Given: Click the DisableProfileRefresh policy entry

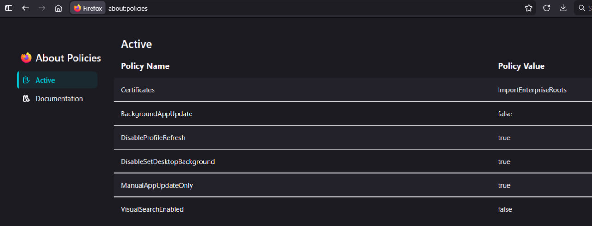Looking at the screenshot, I should click(x=153, y=138).
